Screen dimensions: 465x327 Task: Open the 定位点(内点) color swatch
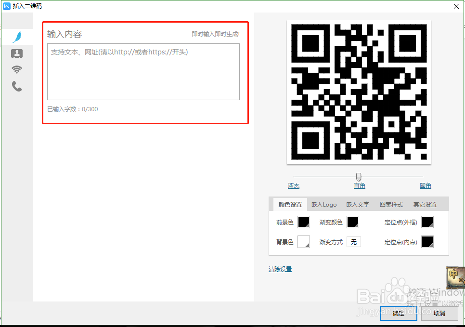[427, 242]
